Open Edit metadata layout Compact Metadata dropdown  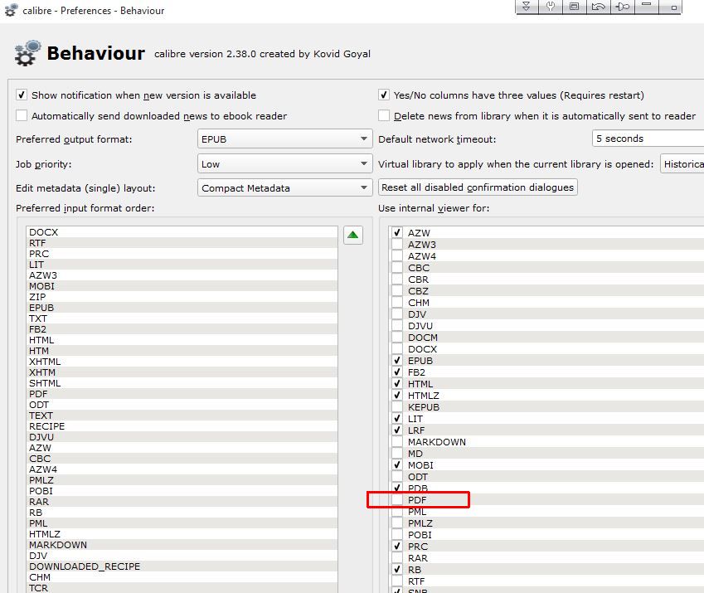tap(284, 187)
